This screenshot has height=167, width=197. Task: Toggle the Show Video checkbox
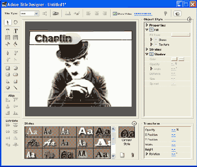coord(115,13)
